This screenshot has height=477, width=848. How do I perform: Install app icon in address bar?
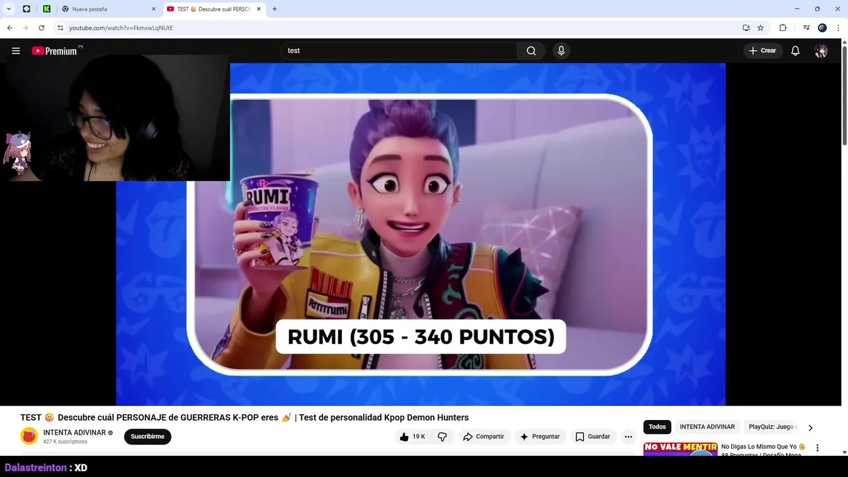tap(746, 28)
